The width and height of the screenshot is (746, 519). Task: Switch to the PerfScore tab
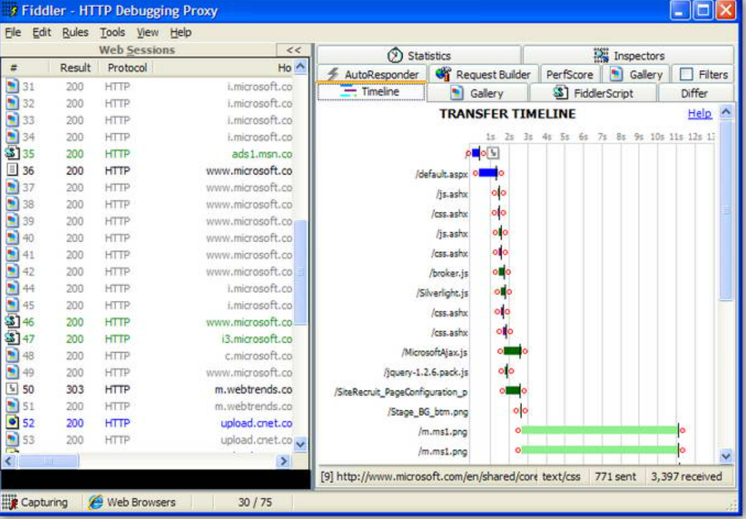click(x=570, y=74)
